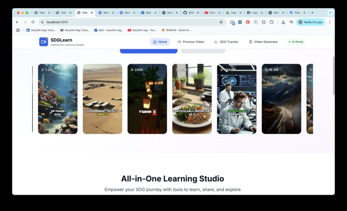Open a new tab with the plus icon
Viewport: 347px width, 211px height.
312,12
